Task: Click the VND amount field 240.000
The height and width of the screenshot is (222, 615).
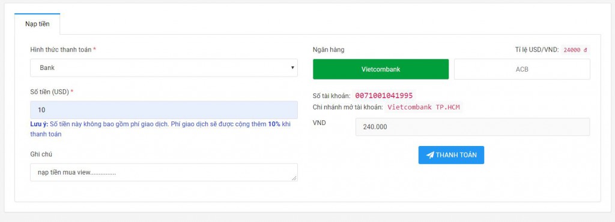Action: pos(473,127)
